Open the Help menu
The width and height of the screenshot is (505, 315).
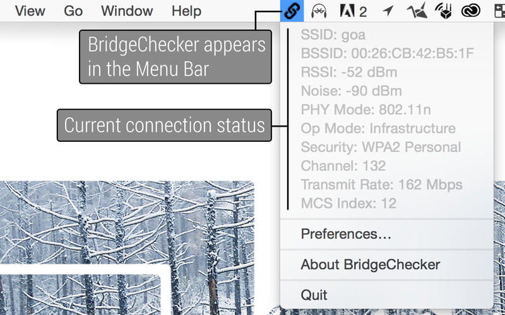tap(186, 11)
